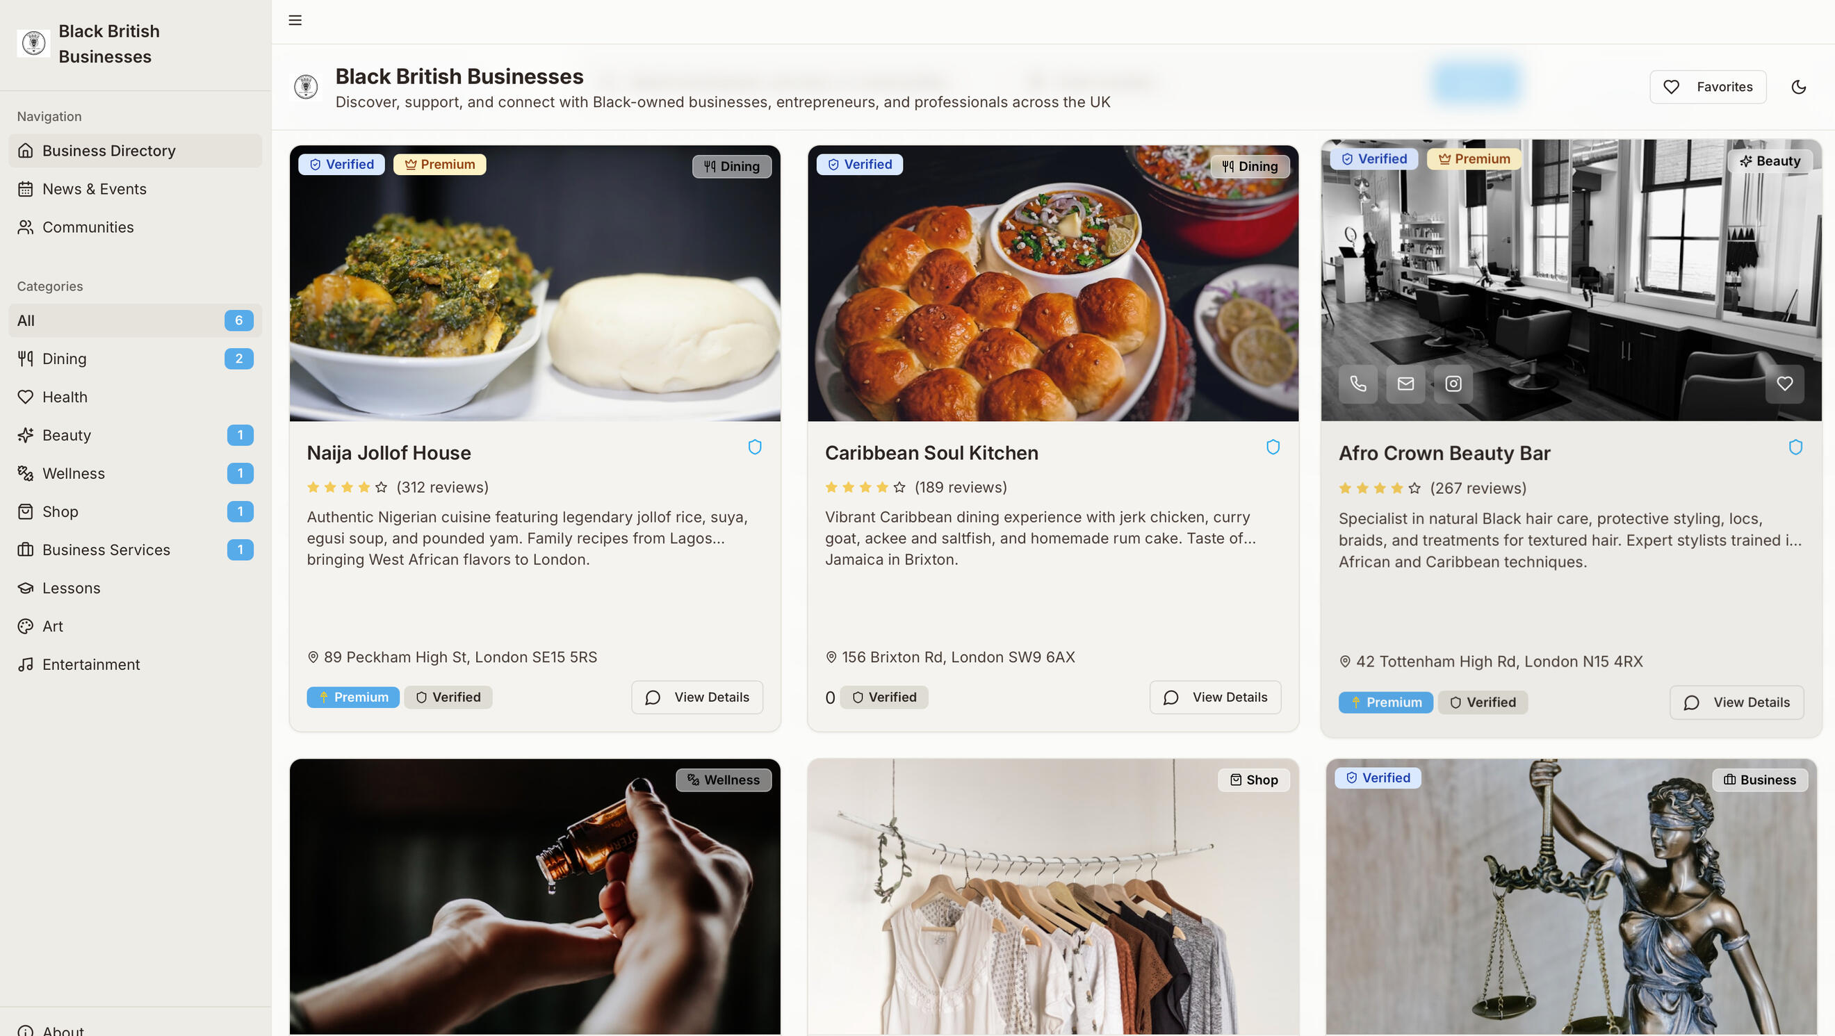The width and height of the screenshot is (1835, 1036).
Task: Favorite Afro Crown Beauty Bar with heart icon
Action: (1784, 384)
